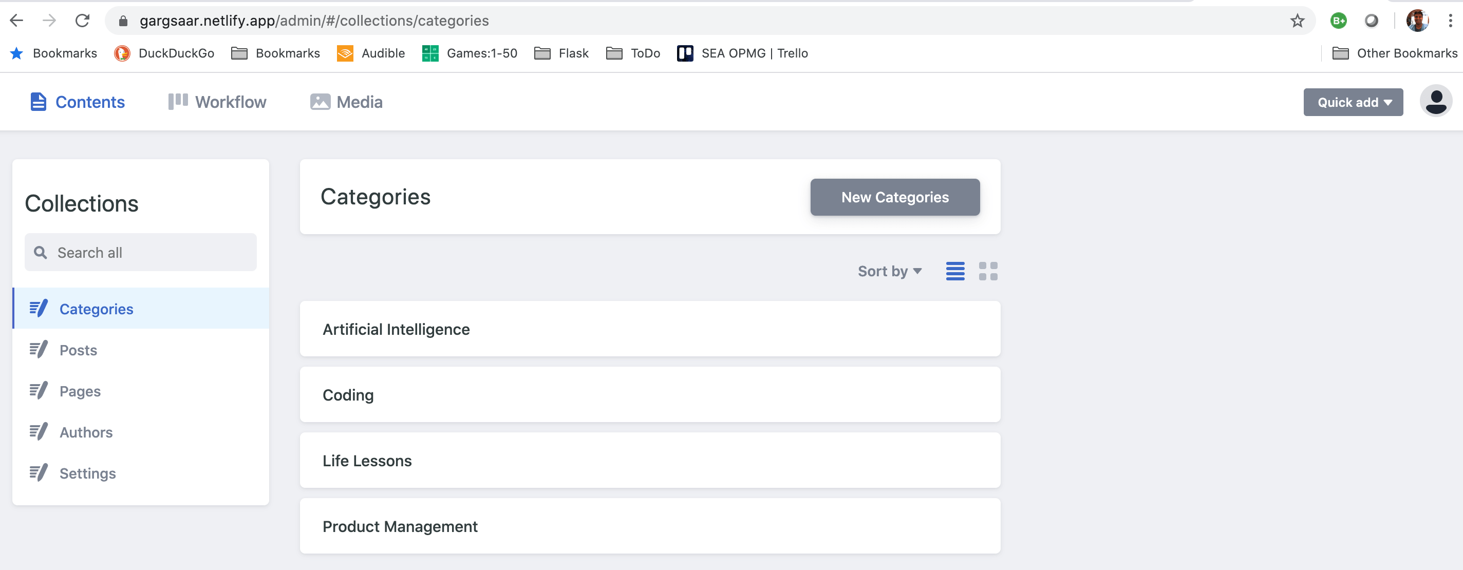Click the New Categories button
Image resolution: width=1463 pixels, height=570 pixels.
click(894, 198)
